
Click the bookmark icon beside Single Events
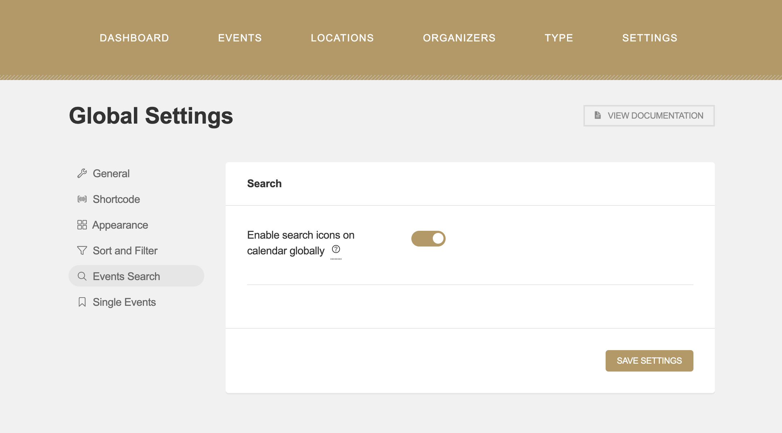(82, 302)
